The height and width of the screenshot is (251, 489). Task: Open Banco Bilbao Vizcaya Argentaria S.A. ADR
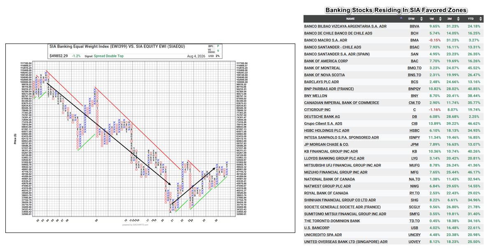[345, 26]
